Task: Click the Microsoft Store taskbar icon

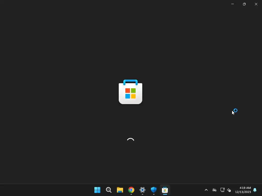Action: (x=165, y=190)
